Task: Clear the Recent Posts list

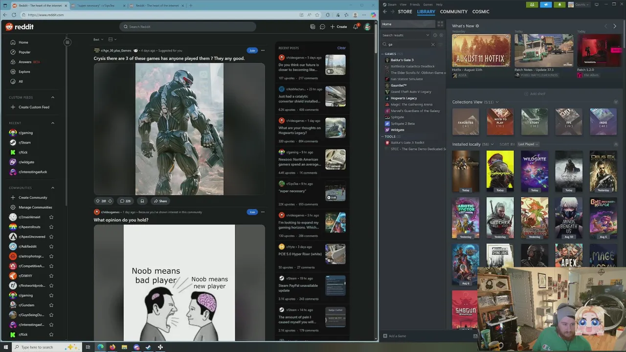Action: click(x=341, y=48)
